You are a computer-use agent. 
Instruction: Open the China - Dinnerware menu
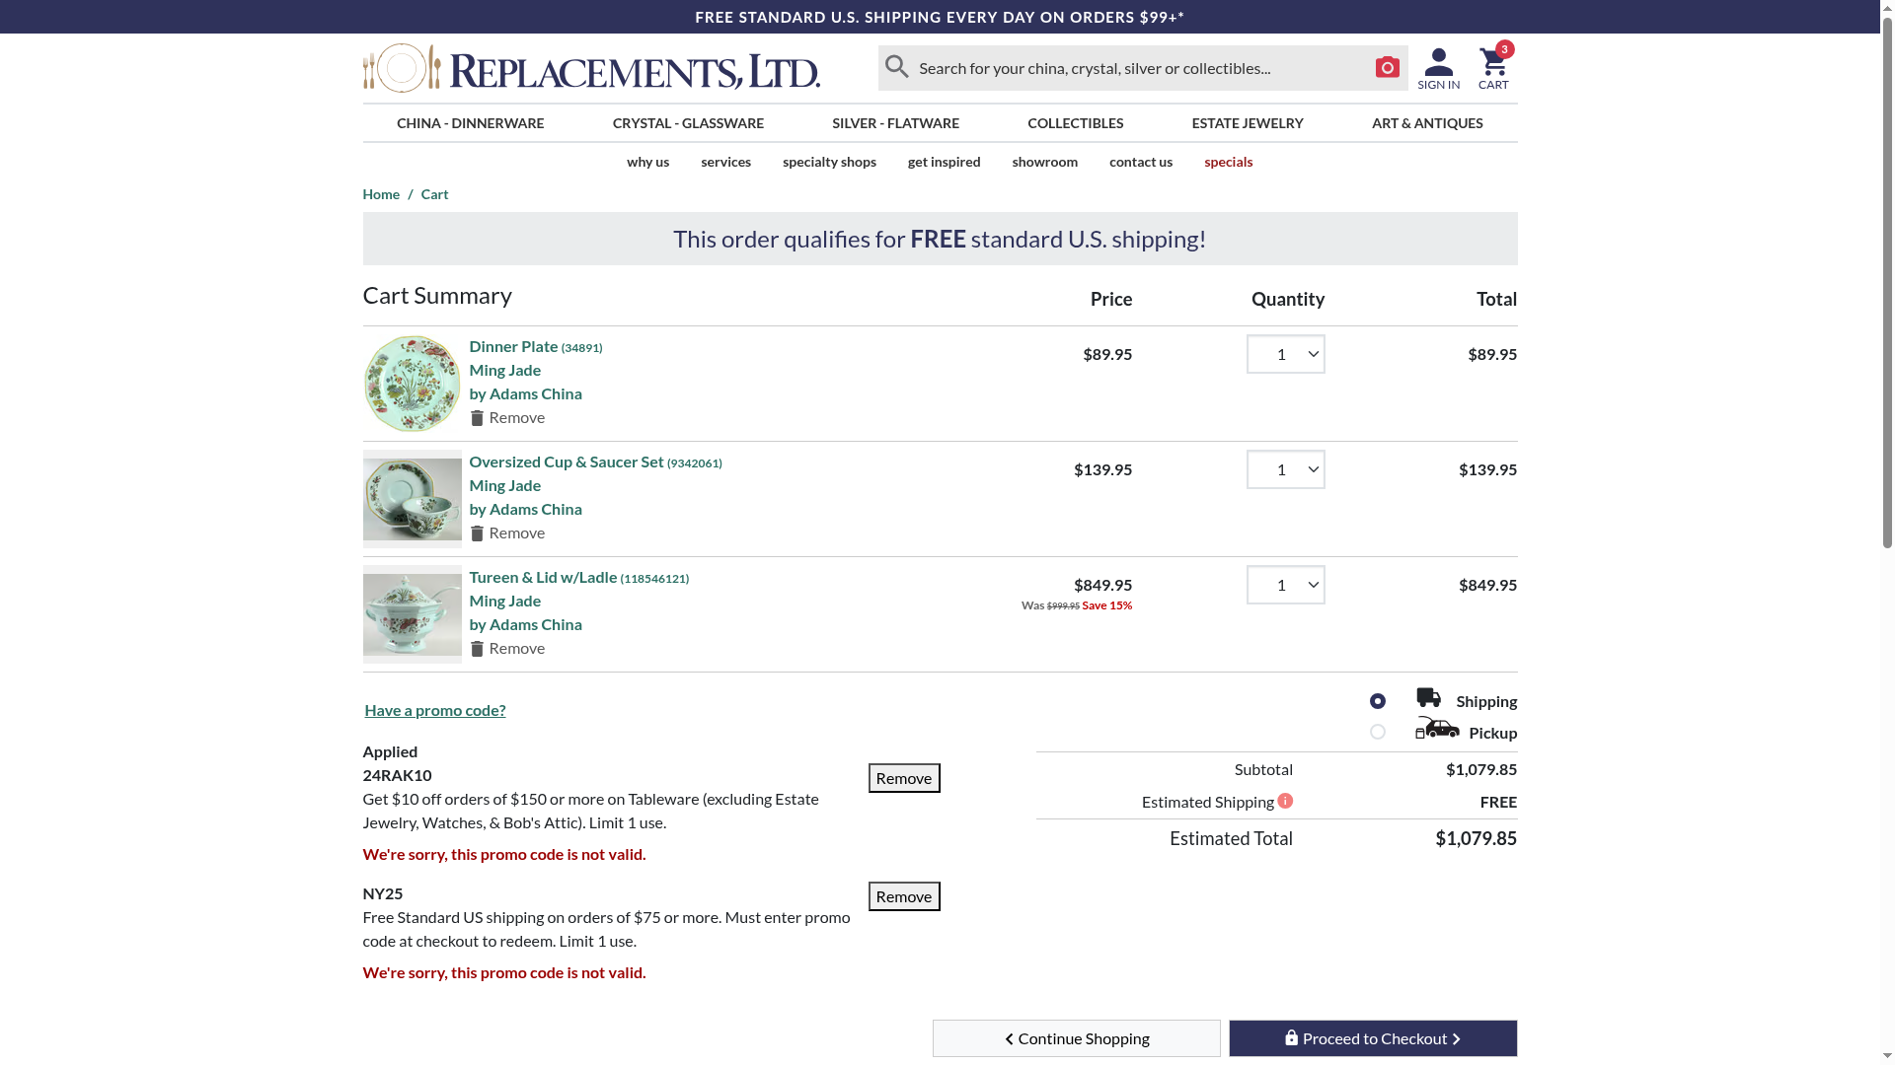[x=470, y=123]
